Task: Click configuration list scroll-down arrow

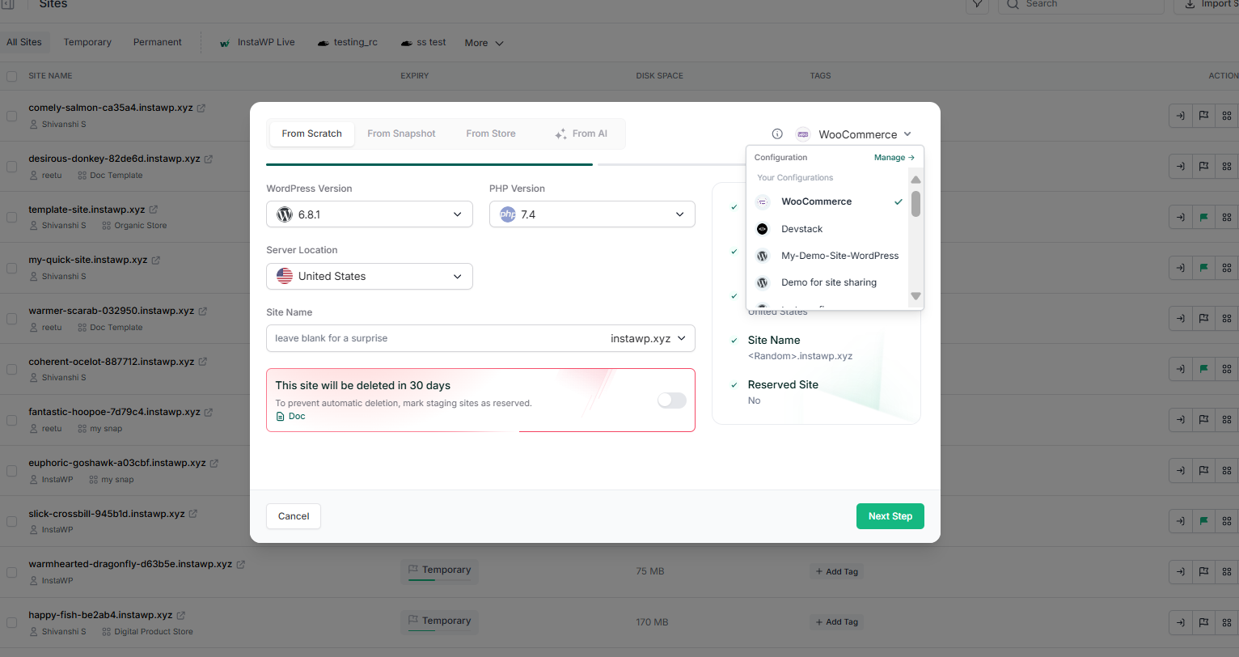Action: click(916, 296)
